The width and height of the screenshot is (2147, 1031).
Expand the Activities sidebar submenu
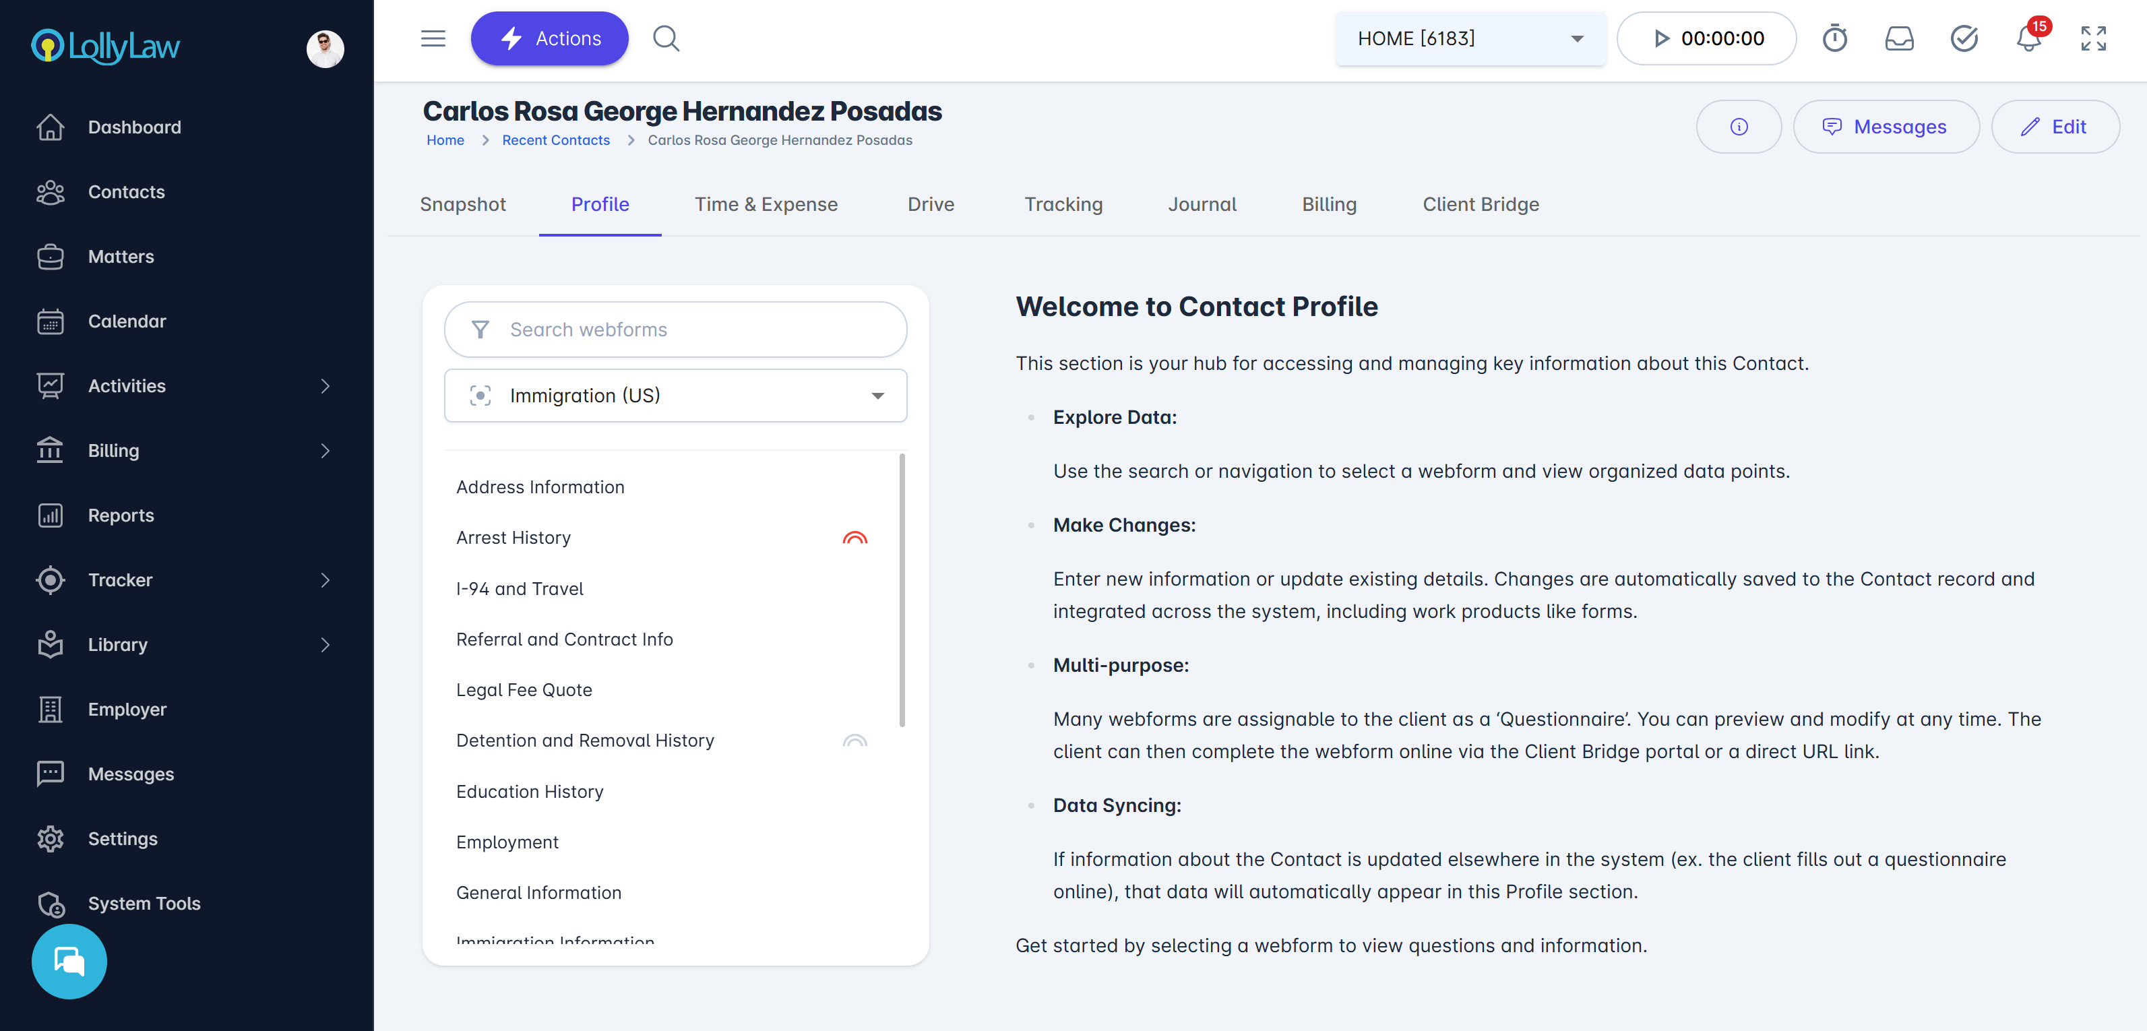click(325, 386)
